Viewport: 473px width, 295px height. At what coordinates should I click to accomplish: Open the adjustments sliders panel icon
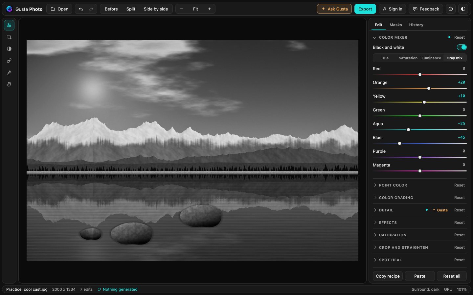coord(9,25)
